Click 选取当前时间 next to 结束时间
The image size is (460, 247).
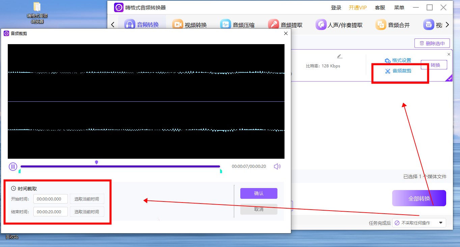tap(87, 212)
